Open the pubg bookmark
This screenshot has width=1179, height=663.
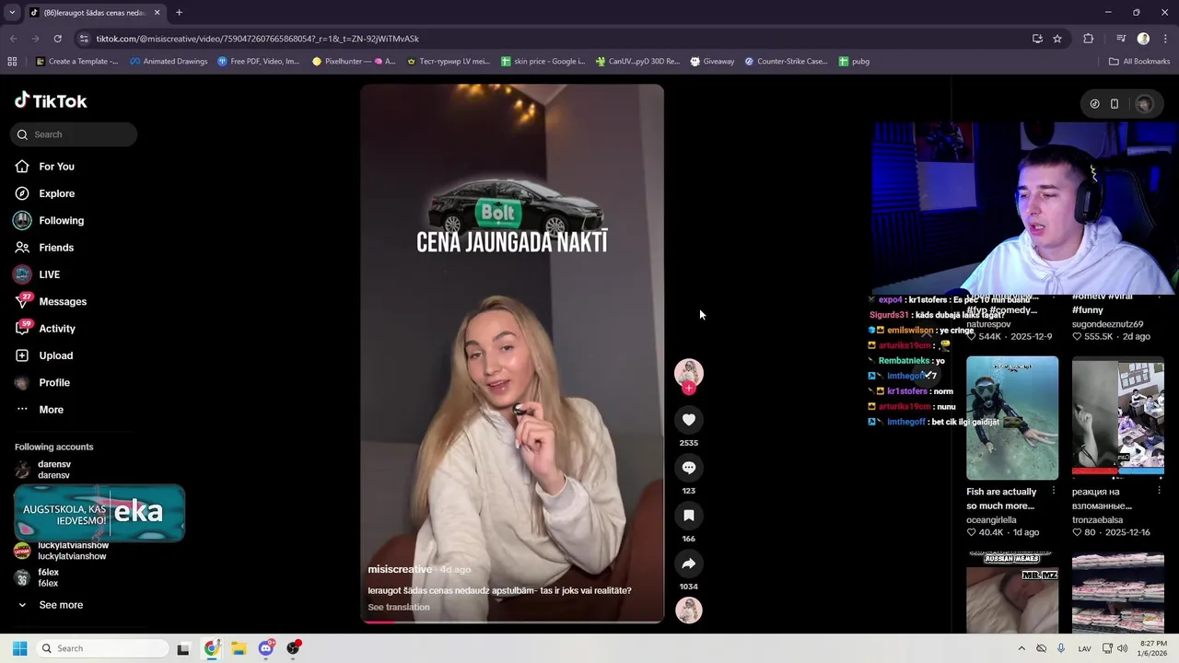coord(854,62)
